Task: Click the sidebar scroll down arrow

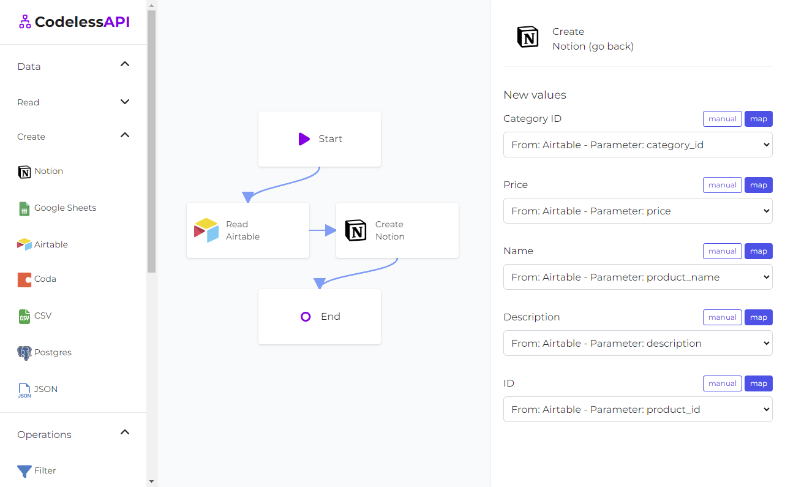Action: (152, 481)
